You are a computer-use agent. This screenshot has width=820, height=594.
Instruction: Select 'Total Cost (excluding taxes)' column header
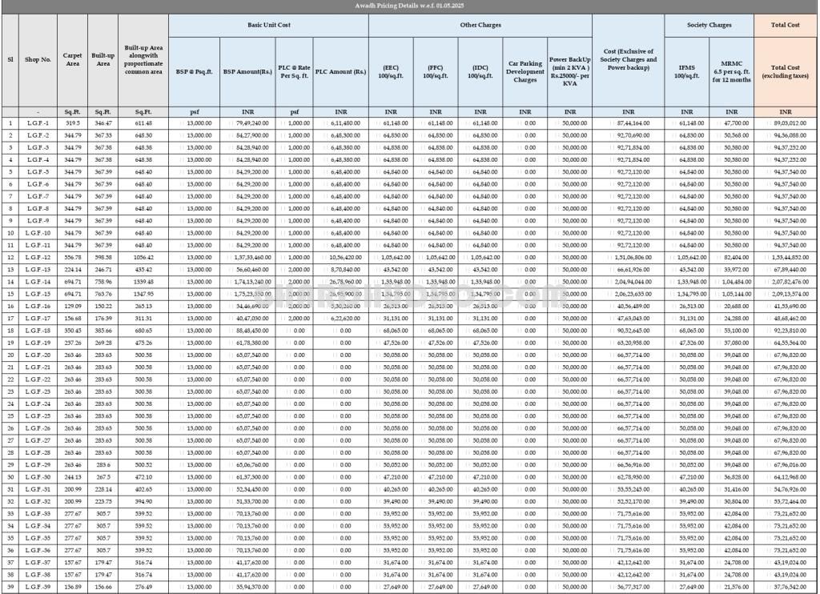pos(785,71)
